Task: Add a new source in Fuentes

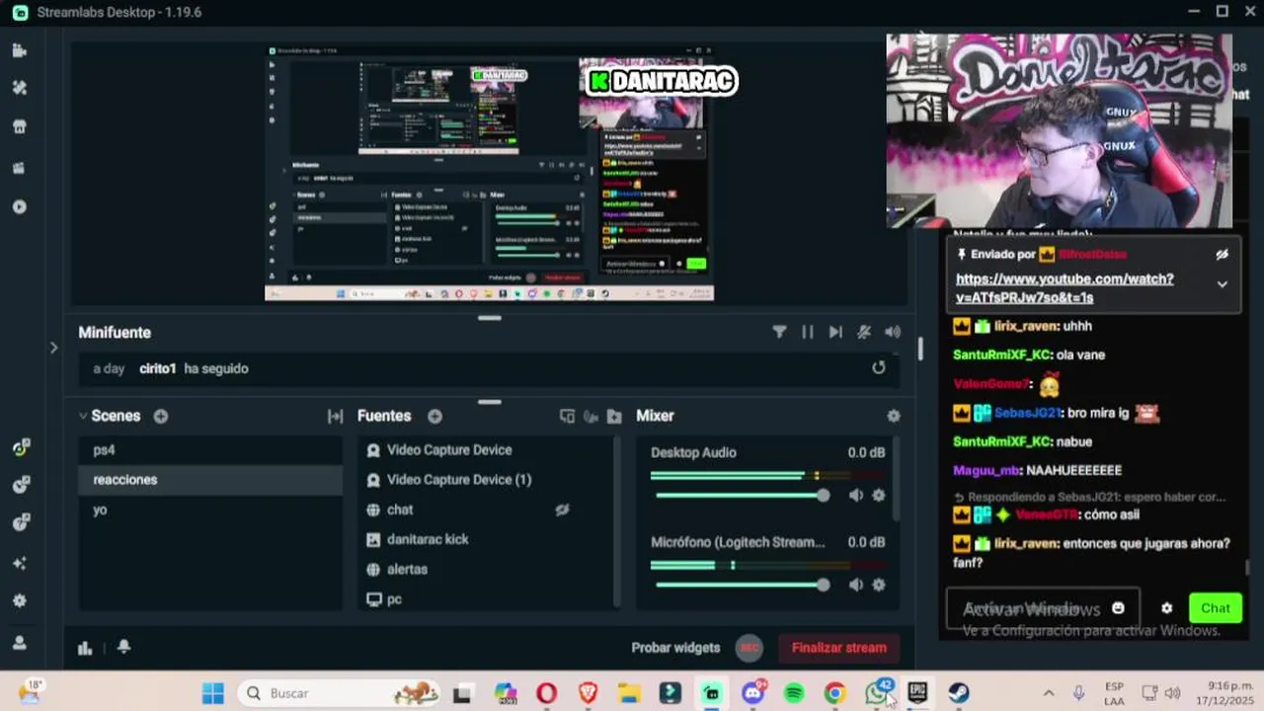Action: (x=434, y=416)
